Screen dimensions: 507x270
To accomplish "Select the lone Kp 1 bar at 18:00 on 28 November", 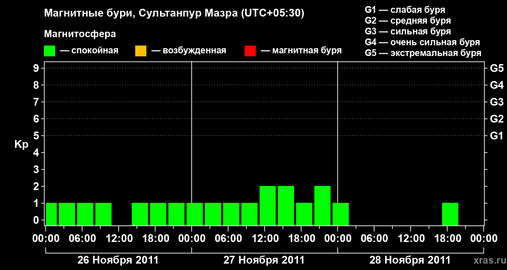I will coord(450,214).
